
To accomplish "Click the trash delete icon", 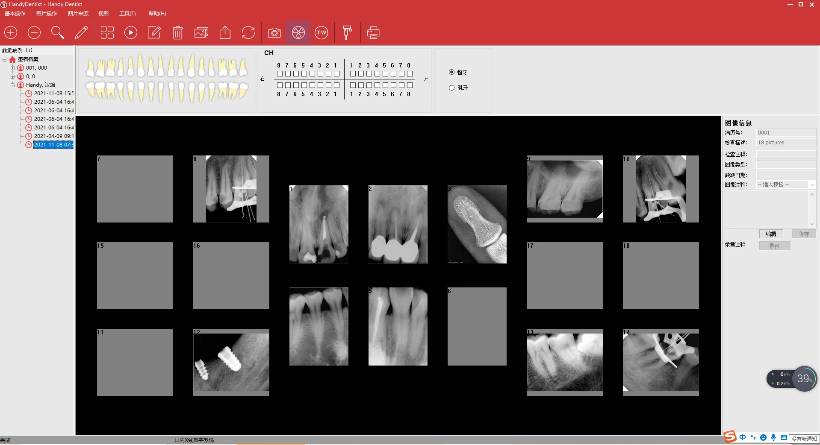I will 177,32.
